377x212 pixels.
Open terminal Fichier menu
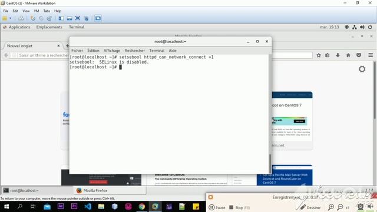(x=77, y=51)
